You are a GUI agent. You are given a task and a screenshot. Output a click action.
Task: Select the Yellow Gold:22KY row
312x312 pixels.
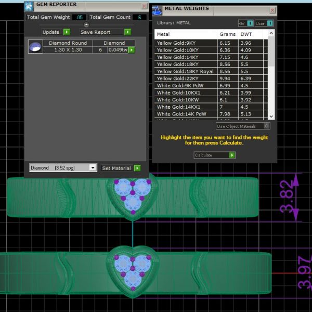coord(211,79)
